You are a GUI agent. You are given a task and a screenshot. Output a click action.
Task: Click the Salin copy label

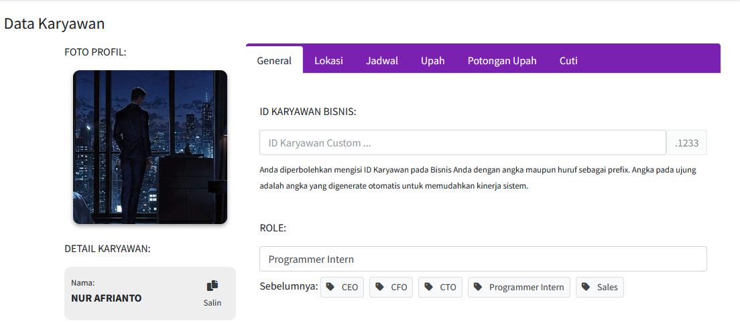coord(212,303)
